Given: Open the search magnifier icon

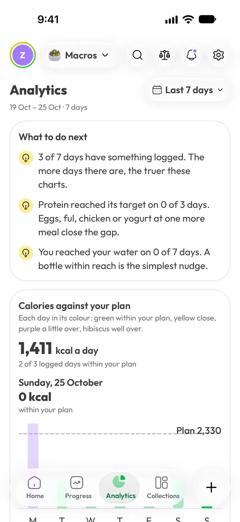Looking at the screenshot, I should pos(137,55).
